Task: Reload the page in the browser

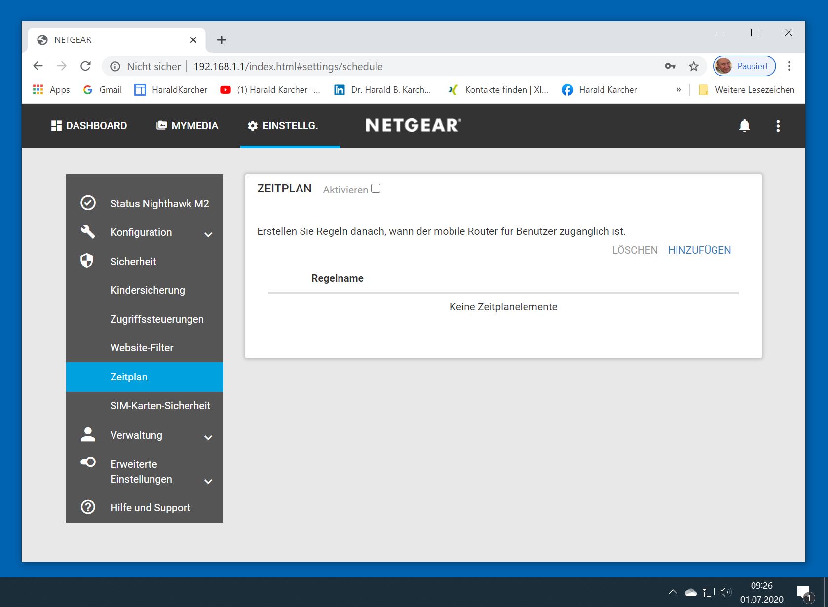Action: coord(85,66)
